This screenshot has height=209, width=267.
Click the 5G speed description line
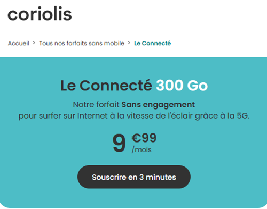[x=134, y=116]
